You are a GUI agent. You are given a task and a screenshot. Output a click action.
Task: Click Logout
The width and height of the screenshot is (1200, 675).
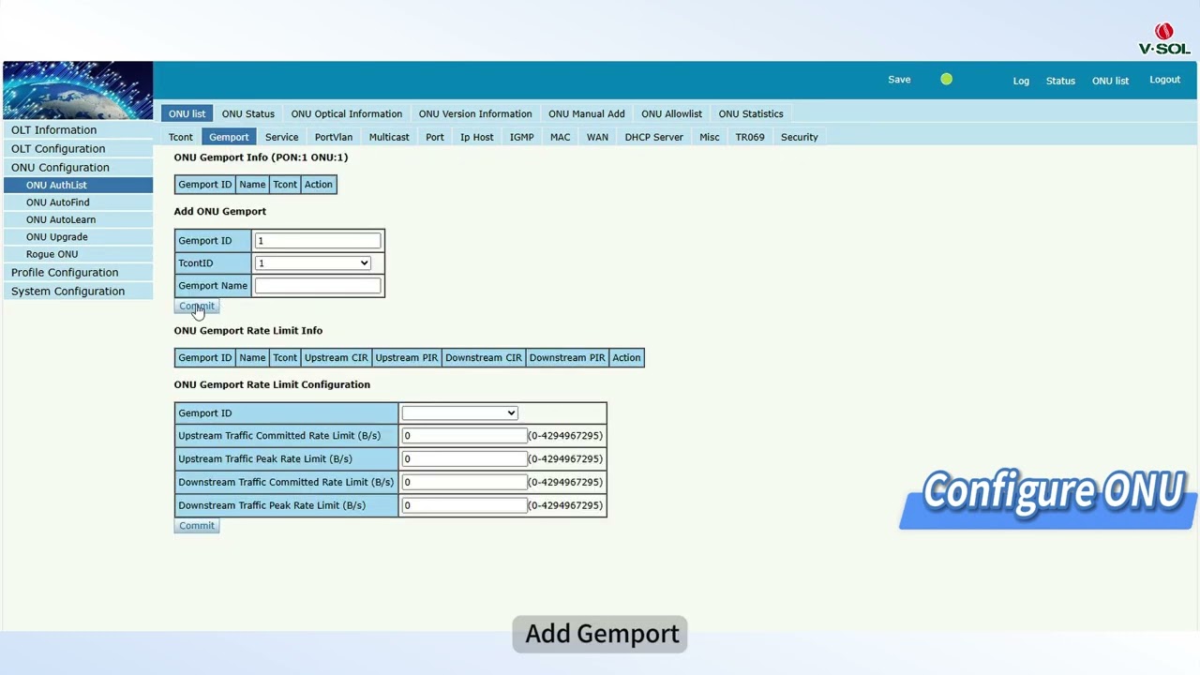click(1164, 80)
